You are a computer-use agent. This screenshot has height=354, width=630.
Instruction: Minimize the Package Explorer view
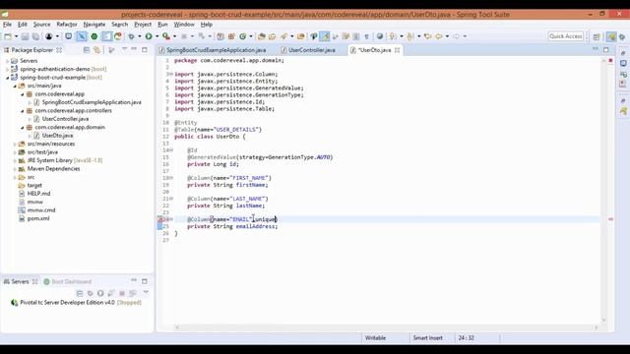(134, 50)
